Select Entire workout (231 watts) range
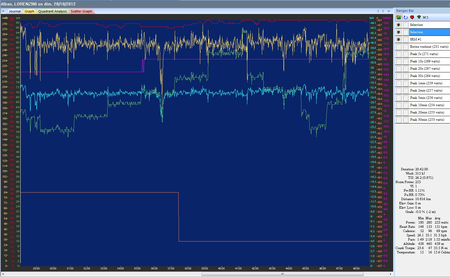 [x=429, y=47]
